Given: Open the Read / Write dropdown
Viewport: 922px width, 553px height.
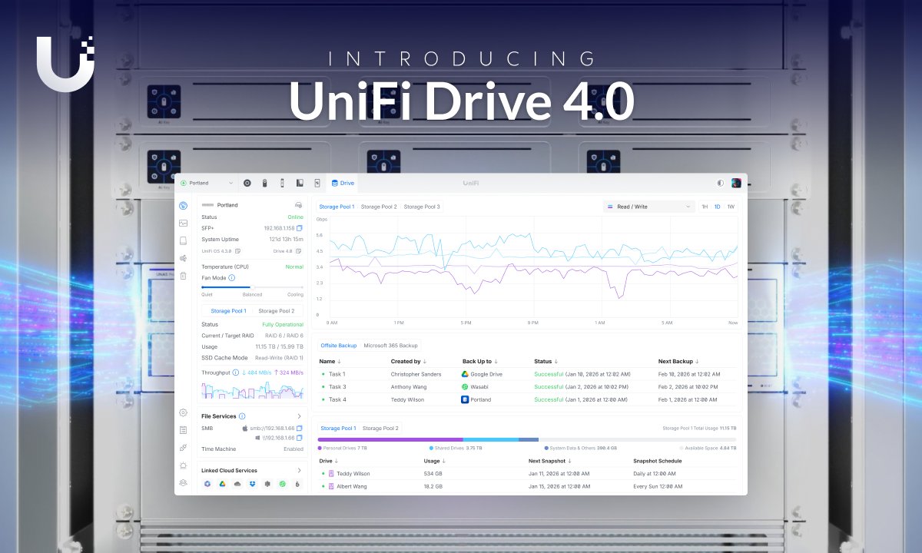Looking at the screenshot, I should pos(649,207).
